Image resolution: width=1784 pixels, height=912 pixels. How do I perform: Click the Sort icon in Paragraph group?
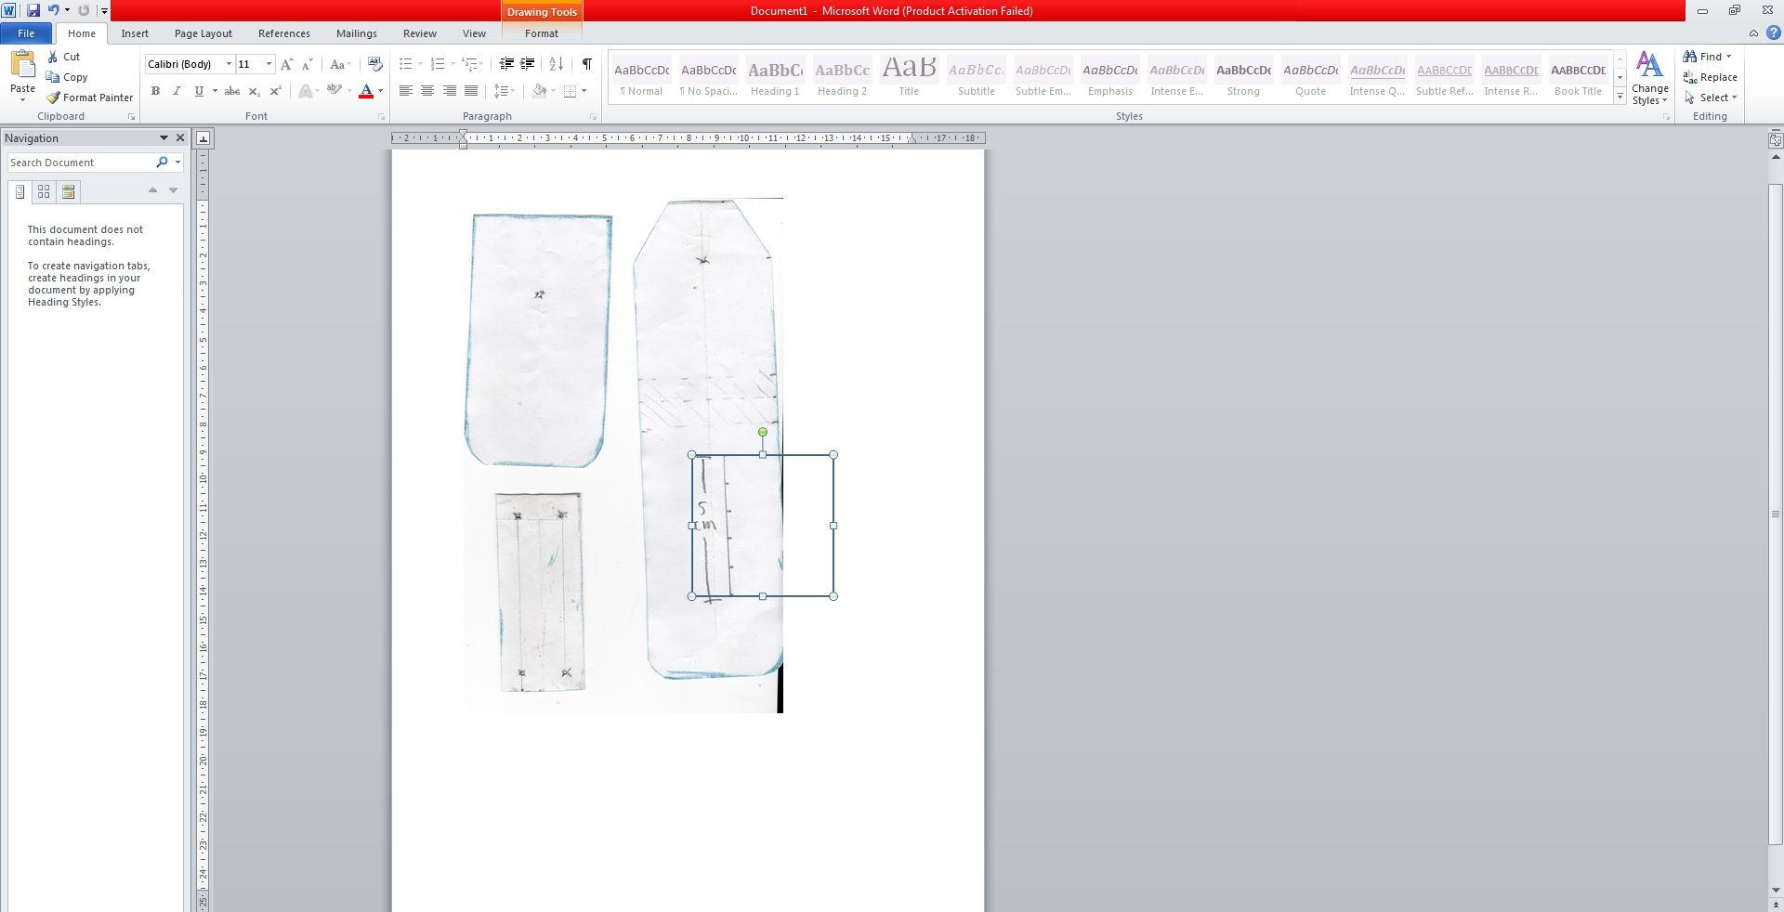(x=556, y=64)
